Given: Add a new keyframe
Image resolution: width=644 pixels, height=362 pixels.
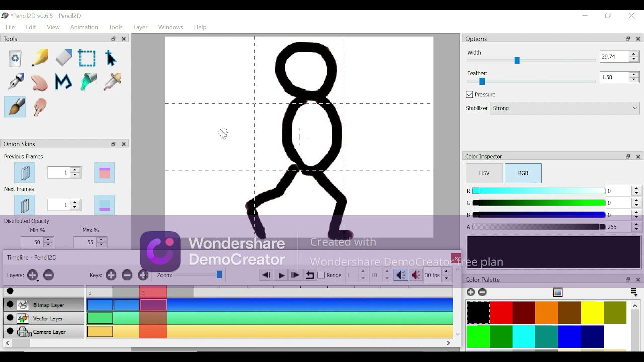Looking at the screenshot, I should click(111, 275).
